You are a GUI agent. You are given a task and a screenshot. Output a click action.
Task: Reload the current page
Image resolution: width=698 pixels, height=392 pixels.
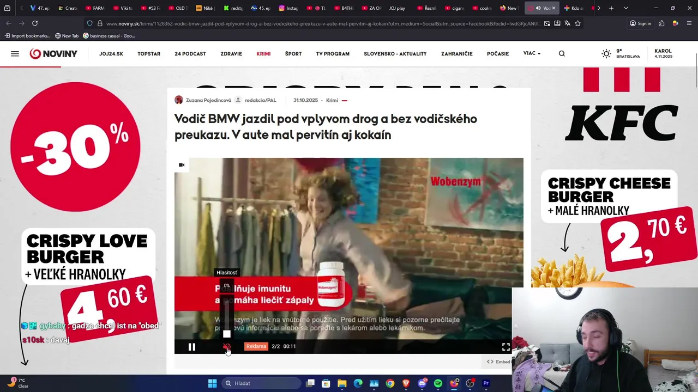click(35, 23)
